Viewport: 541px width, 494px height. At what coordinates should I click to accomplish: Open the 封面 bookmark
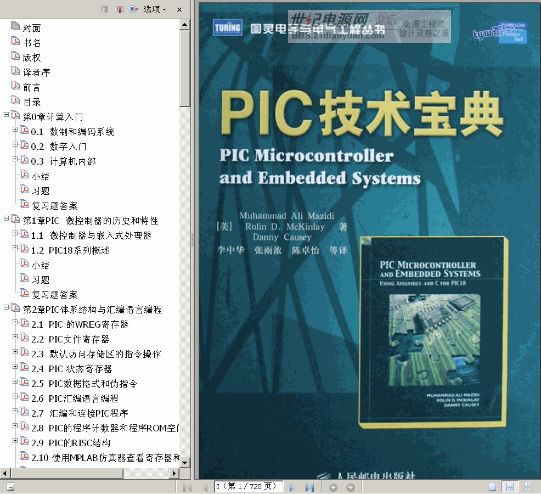click(x=32, y=28)
